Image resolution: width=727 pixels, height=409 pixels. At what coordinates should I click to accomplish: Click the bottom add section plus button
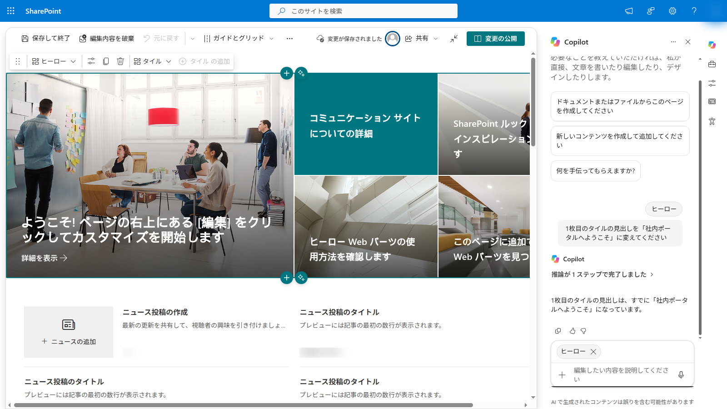(x=287, y=278)
